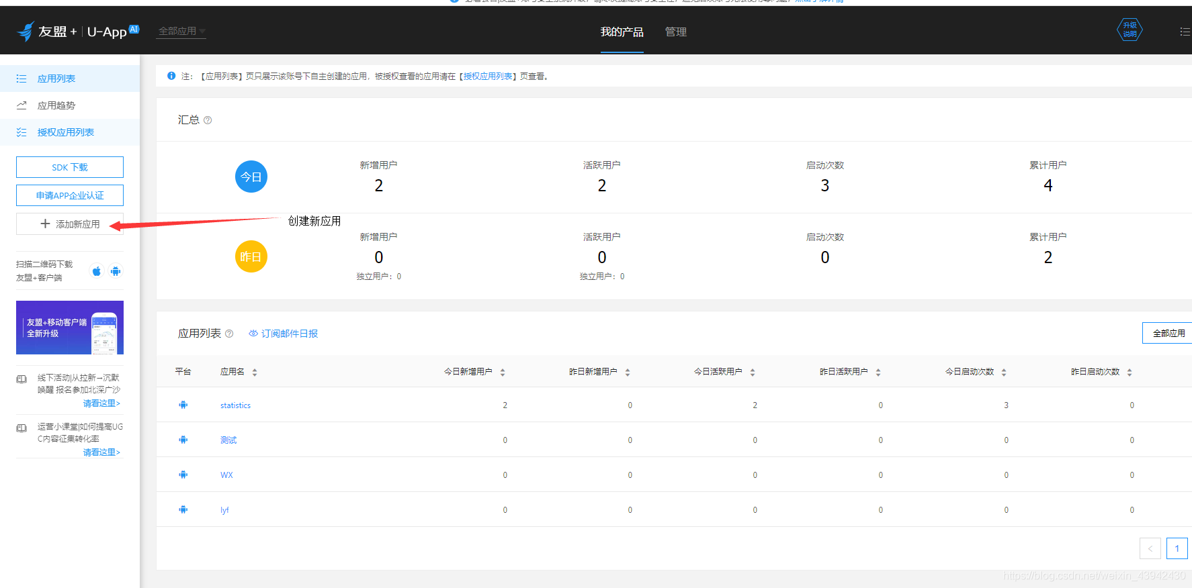The height and width of the screenshot is (588, 1192).
Task: Click the Android icon in statistics row
Action: click(x=183, y=405)
